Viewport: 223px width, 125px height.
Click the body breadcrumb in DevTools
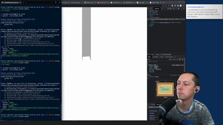pos(153,55)
